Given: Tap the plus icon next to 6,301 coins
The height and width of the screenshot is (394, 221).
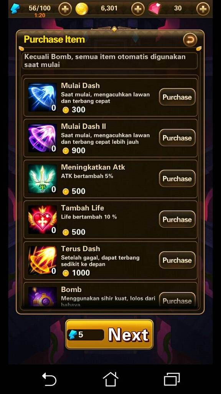Looking at the screenshot, I should coord(138,9).
